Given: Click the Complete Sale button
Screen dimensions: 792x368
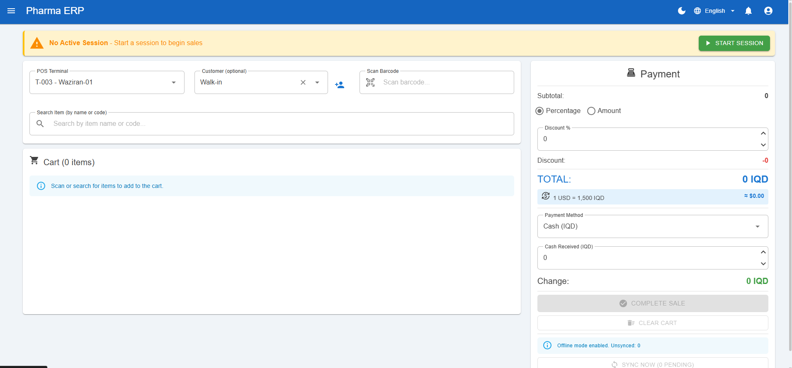Looking at the screenshot, I should click(x=653, y=303).
